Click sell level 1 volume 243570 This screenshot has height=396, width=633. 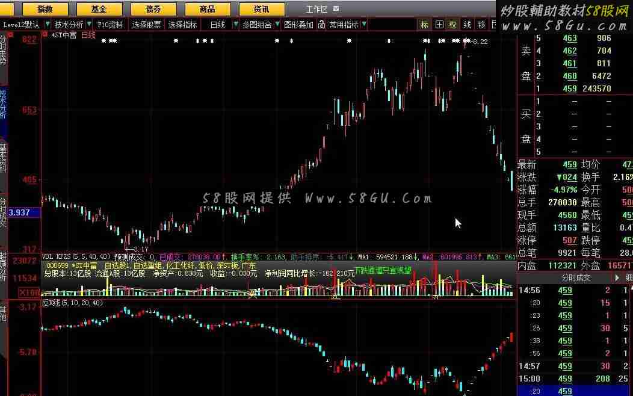[x=597, y=88]
